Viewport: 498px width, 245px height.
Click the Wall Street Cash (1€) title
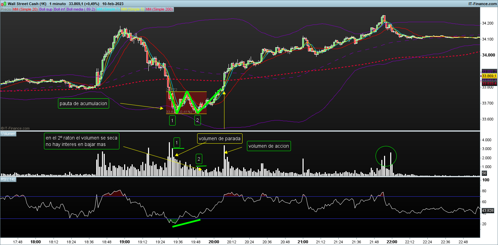pos(27,3)
